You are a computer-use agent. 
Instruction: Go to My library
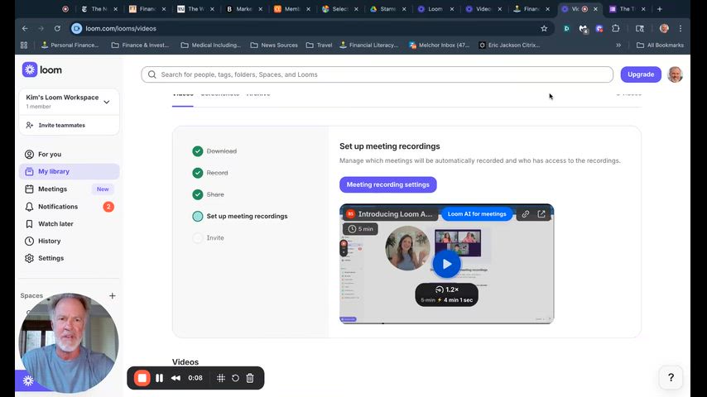[x=69, y=171]
